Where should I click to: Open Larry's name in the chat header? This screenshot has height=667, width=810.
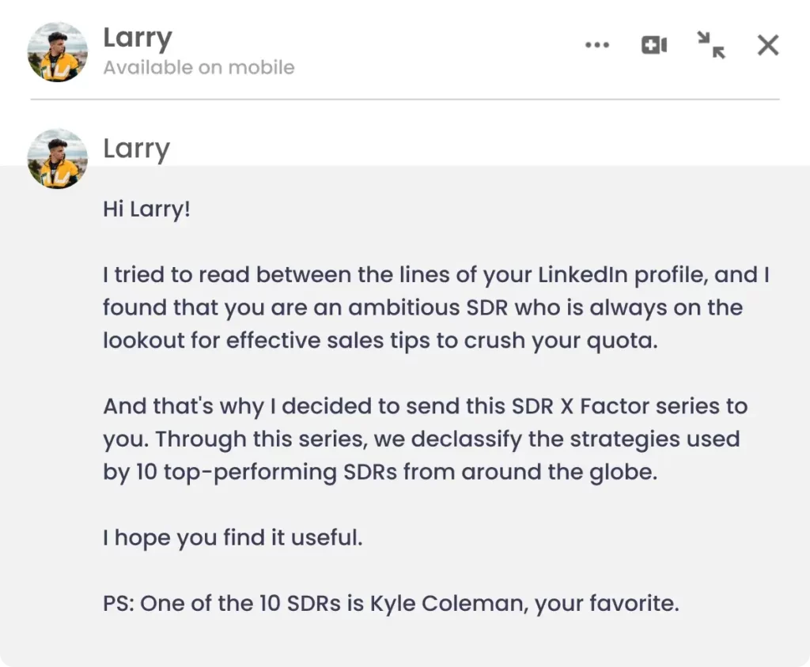138,38
